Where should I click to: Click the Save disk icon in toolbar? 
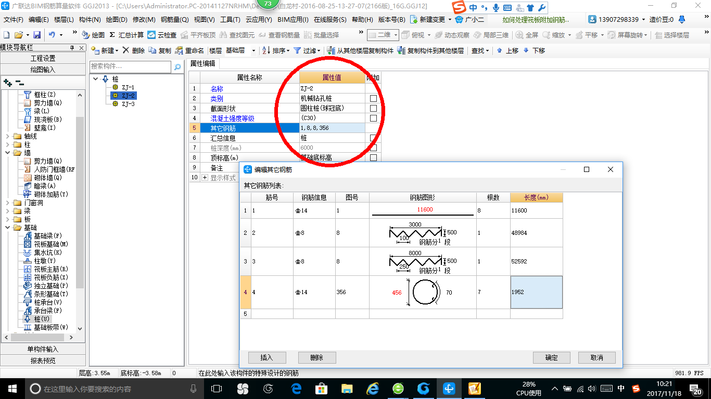(37, 35)
